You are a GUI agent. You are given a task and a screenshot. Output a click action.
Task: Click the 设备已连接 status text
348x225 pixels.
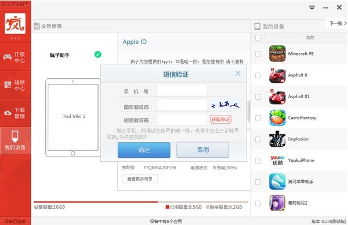point(15,221)
